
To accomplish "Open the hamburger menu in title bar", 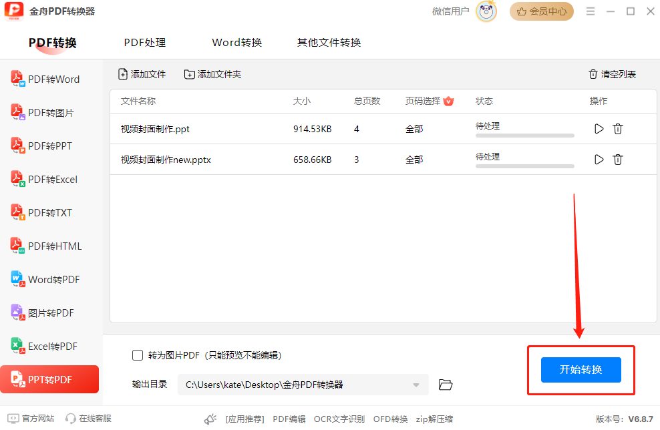I will 590,11.
